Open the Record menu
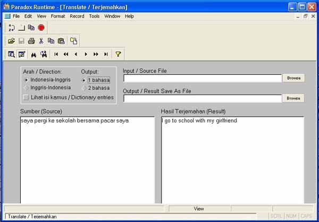 coord(77,16)
